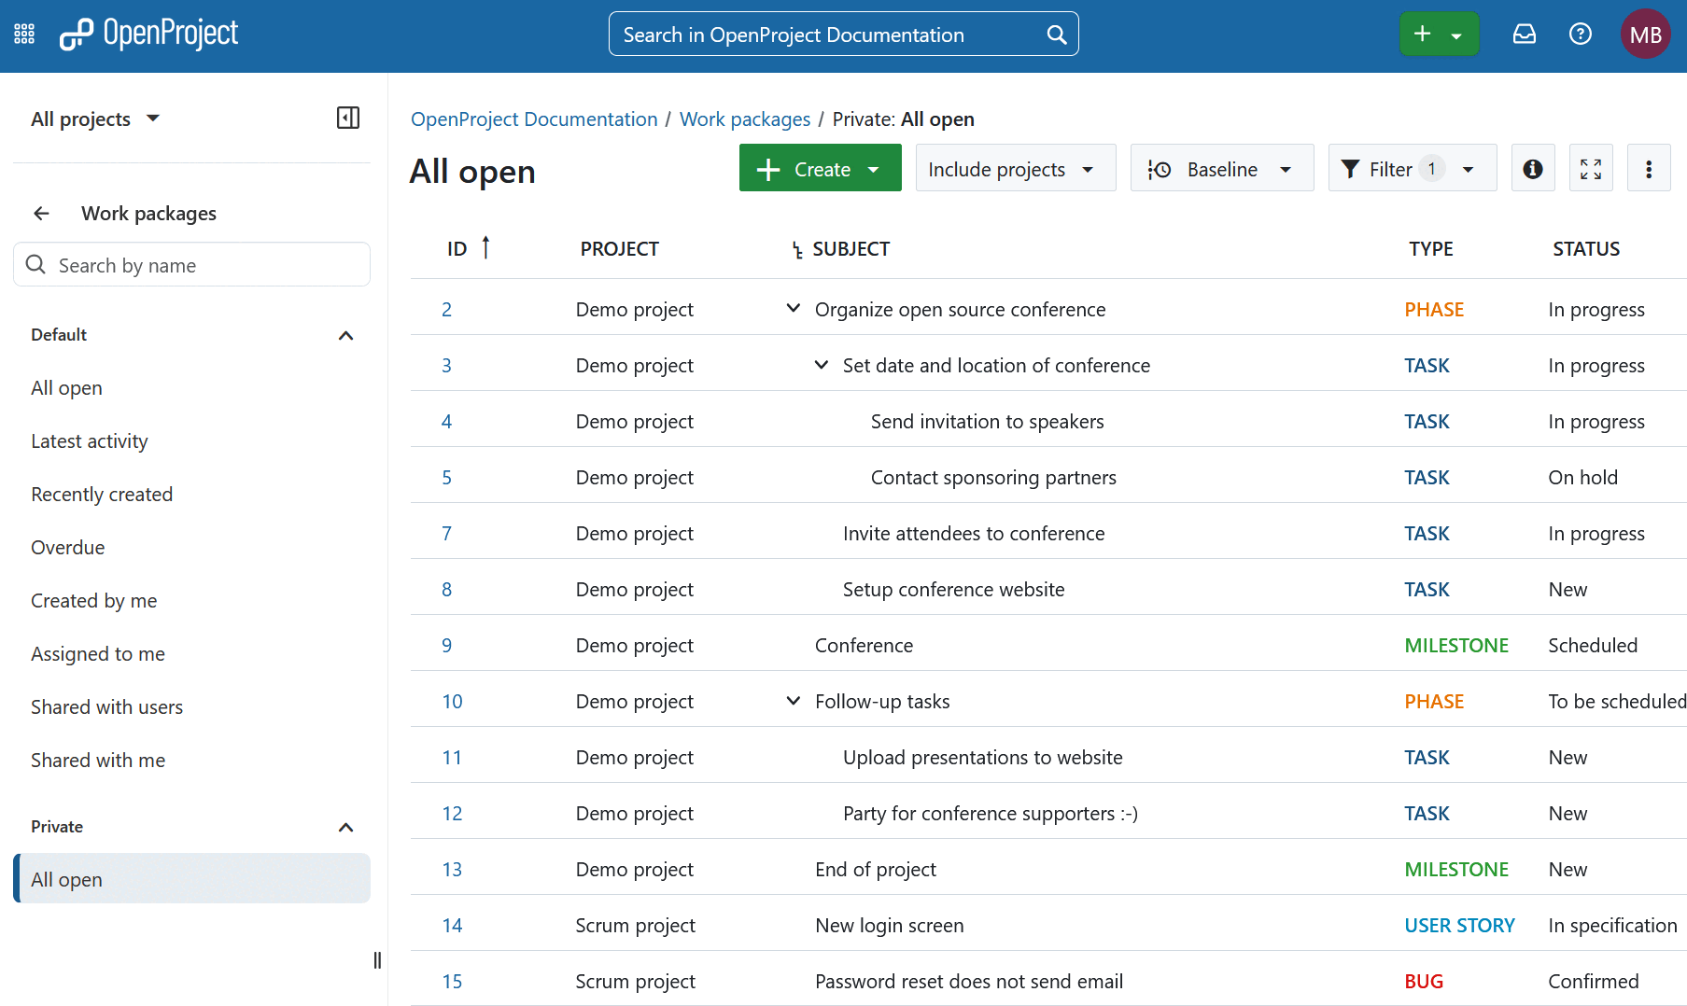
Task: Click the Search by name input field
Action: (191, 264)
